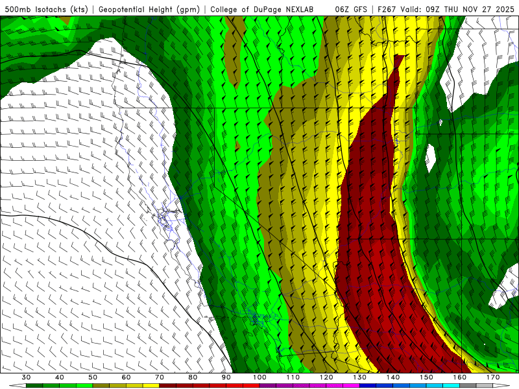Click the 'Valid: 09Z THU NOV 27 2025' text
This screenshot has height=389, width=519.
pyautogui.click(x=457, y=9)
